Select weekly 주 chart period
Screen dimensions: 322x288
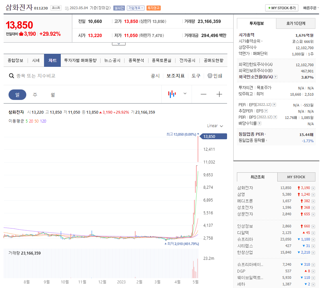click(x=35, y=95)
